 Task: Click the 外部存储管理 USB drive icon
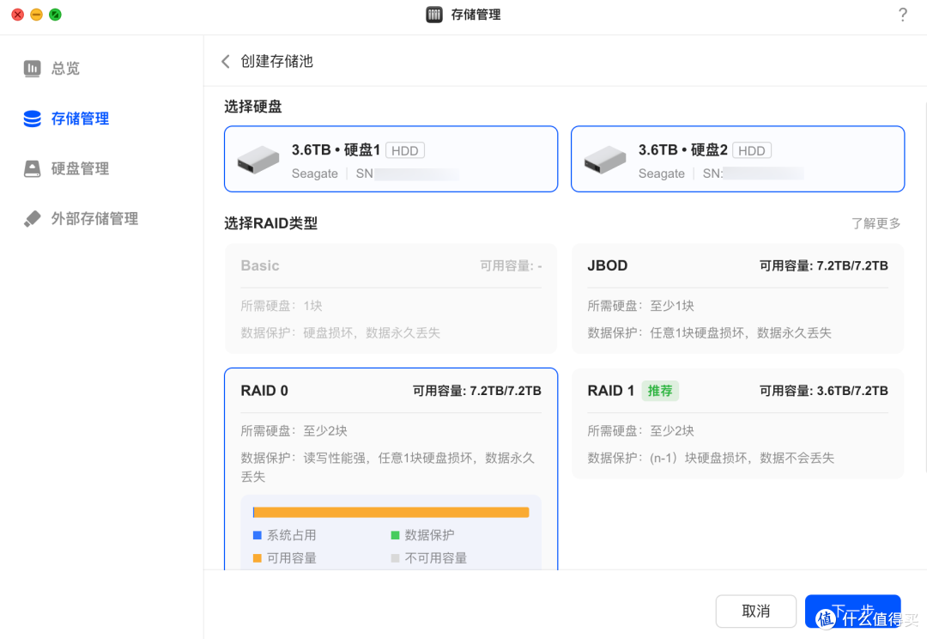[32, 219]
